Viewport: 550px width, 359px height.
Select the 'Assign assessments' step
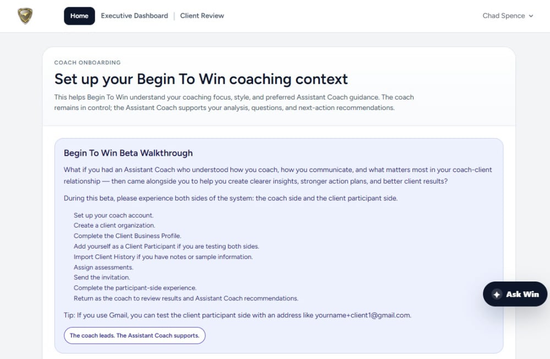tap(103, 268)
